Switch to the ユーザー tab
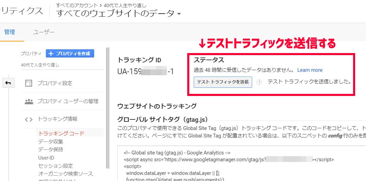366x181 pixels. pos(43,32)
